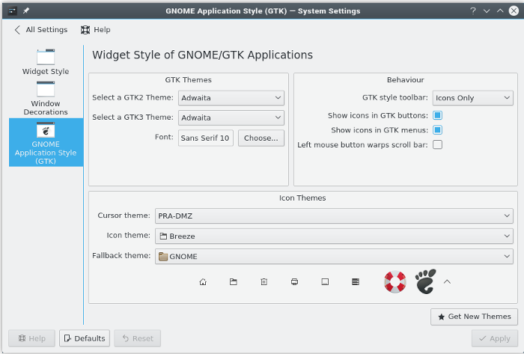Click the Widget Style of GNOME/GTK Applications heading

pyautogui.click(x=203, y=55)
